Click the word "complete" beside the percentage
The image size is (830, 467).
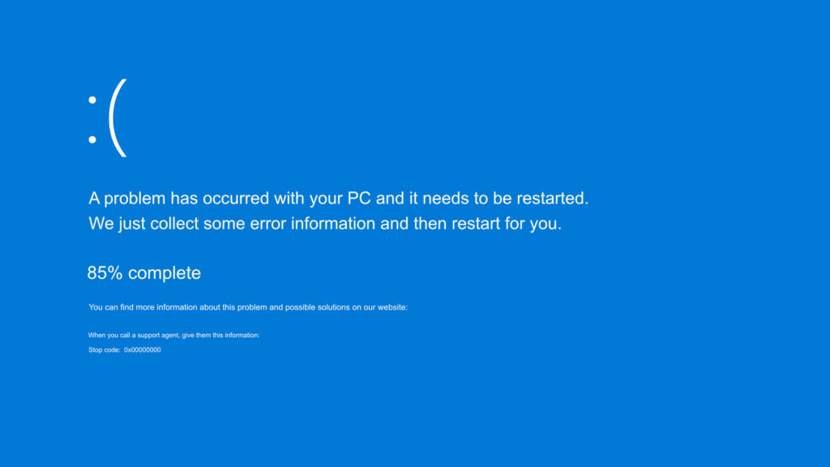(165, 273)
